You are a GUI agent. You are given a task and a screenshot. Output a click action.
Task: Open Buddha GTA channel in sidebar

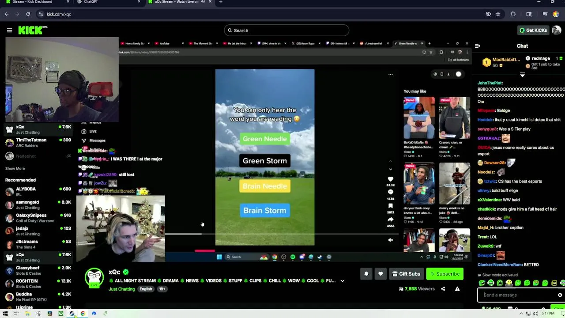[x=38, y=297]
